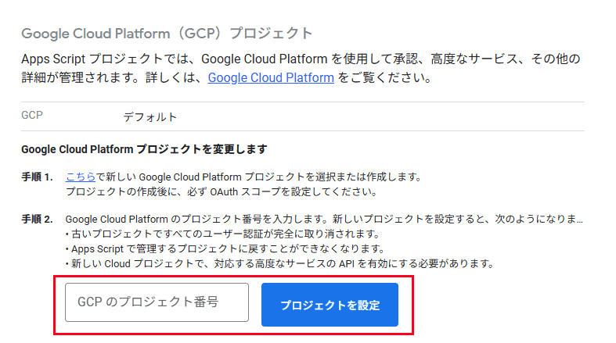This screenshot has height=343, width=616.
Task: Click the gray GCP row label
Action: coord(32,116)
